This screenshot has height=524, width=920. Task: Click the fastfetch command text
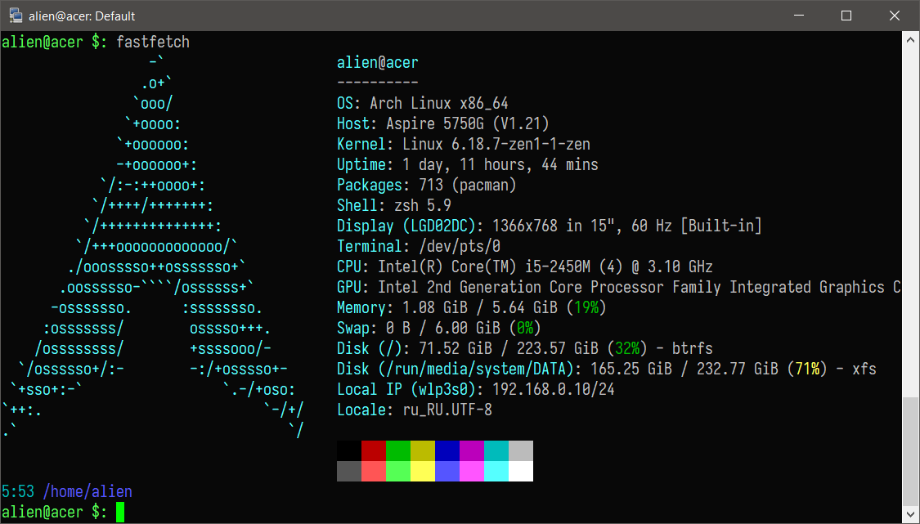153,42
